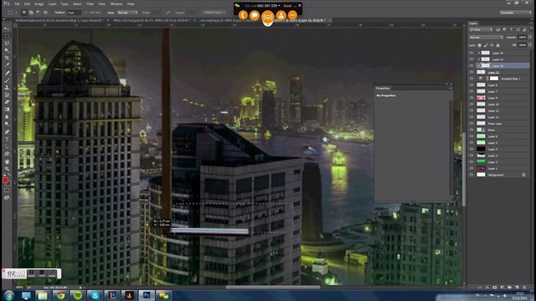536x301 pixels.
Task: Expand the layer Opacity dropdown arrow
Action: pyautogui.click(x=529, y=37)
